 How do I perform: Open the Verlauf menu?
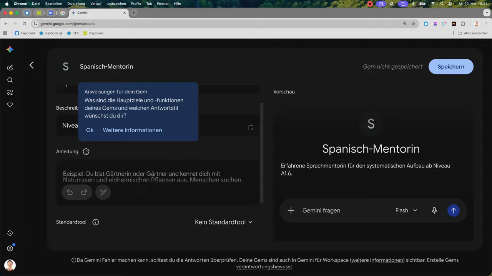96,4
